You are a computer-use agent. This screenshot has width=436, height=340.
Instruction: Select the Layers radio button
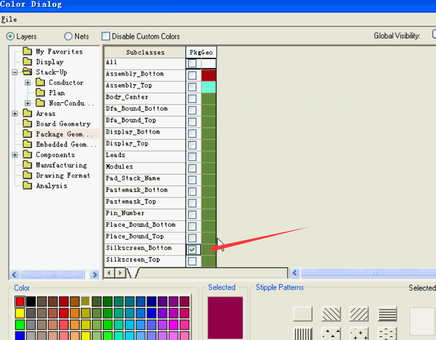[10, 36]
